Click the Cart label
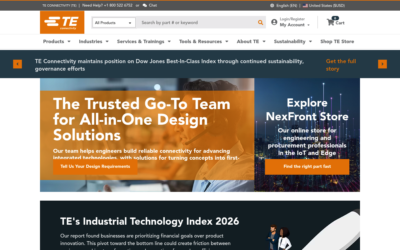 pyautogui.click(x=340, y=23)
